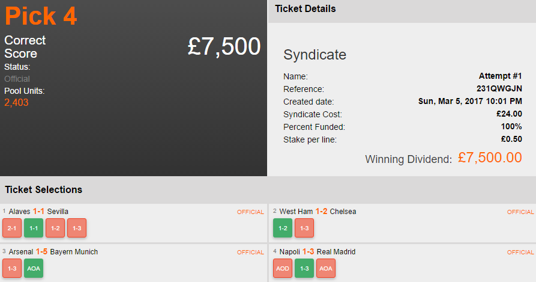Click the Arsenal 1-5 Bayern Munich match title
Image resolution: width=536 pixels, height=282 pixels.
53,251
